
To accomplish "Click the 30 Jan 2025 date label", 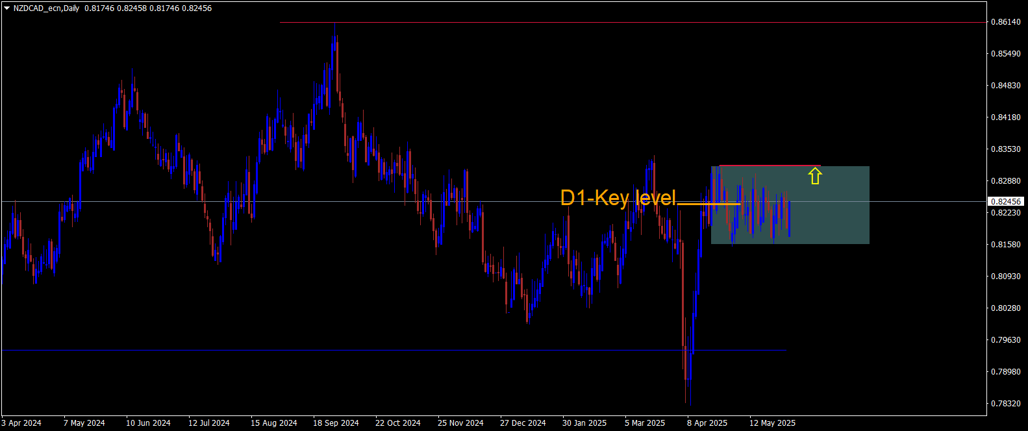I will (584, 423).
